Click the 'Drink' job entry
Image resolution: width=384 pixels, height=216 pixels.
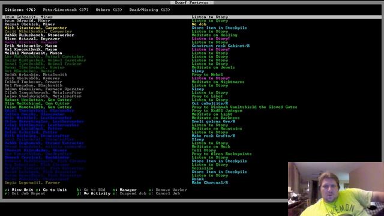pyautogui.click(x=198, y=179)
